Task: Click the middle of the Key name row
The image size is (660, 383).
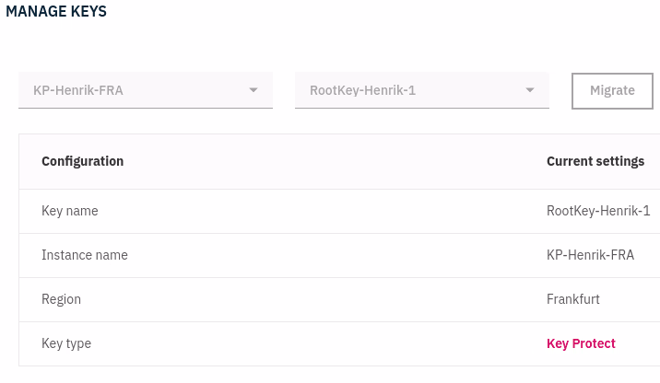Action: [x=339, y=211]
